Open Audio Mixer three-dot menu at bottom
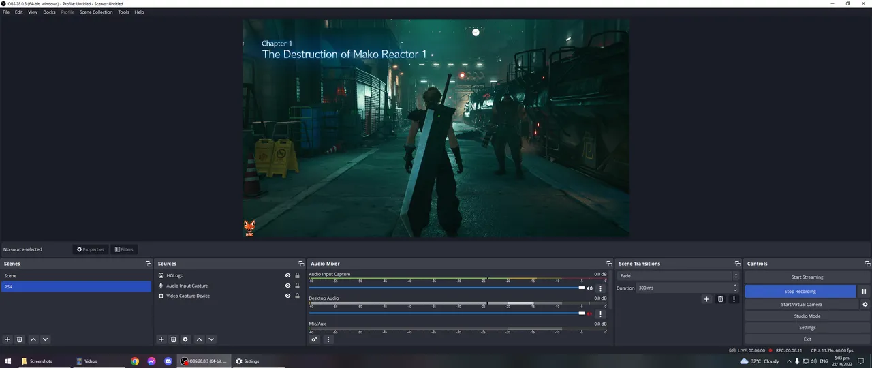The image size is (872, 368). point(328,339)
